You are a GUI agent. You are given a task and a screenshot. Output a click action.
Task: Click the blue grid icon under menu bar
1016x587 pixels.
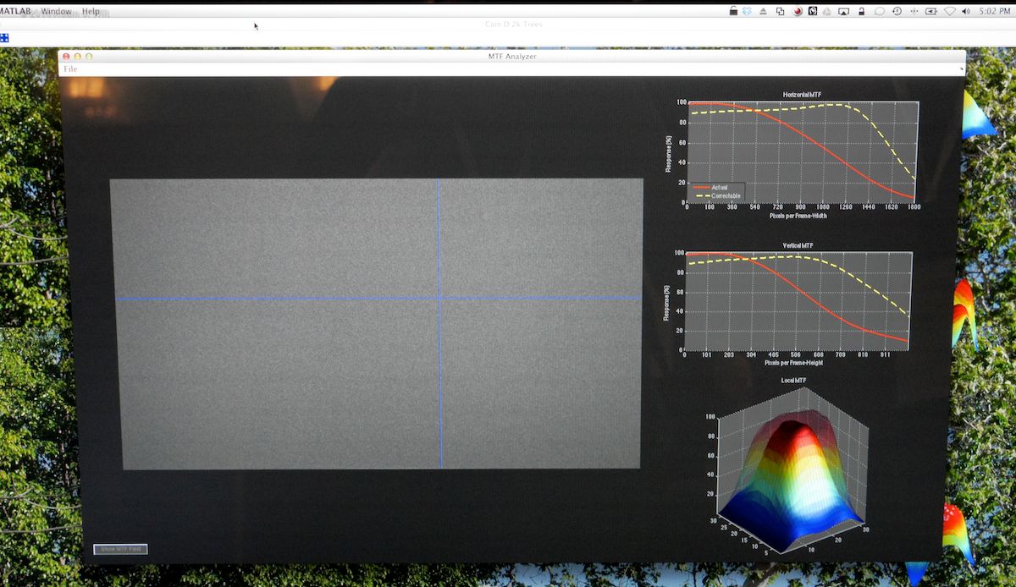(4, 38)
